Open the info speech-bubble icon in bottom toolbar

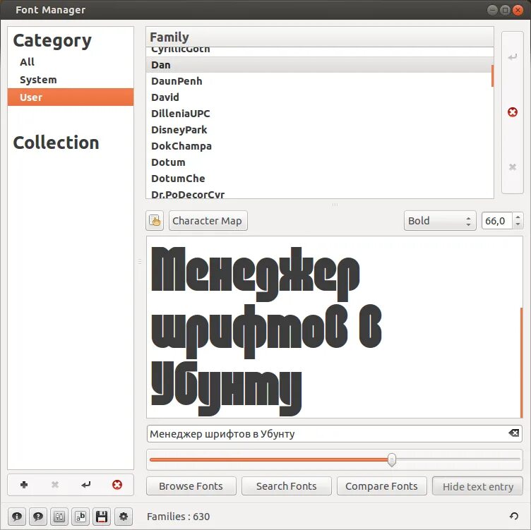[17, 517]
